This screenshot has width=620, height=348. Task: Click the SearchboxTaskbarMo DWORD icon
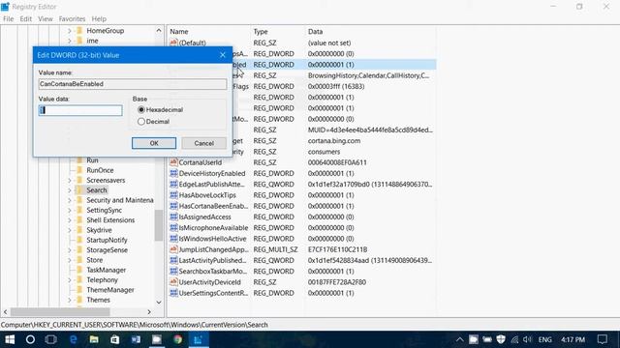[x=173, y=271]
